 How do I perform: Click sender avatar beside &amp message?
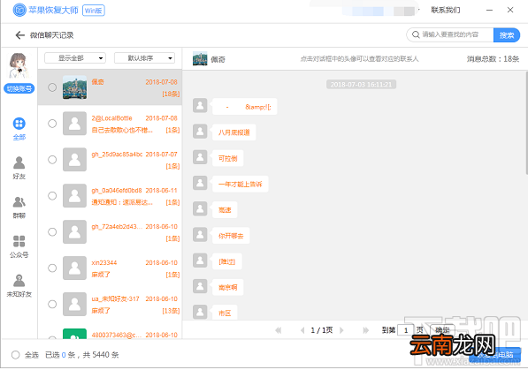(200, 105)
